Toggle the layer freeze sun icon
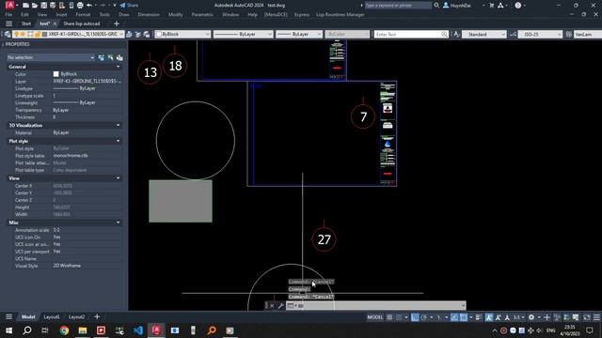602x338 pixels. pos(23,34)
